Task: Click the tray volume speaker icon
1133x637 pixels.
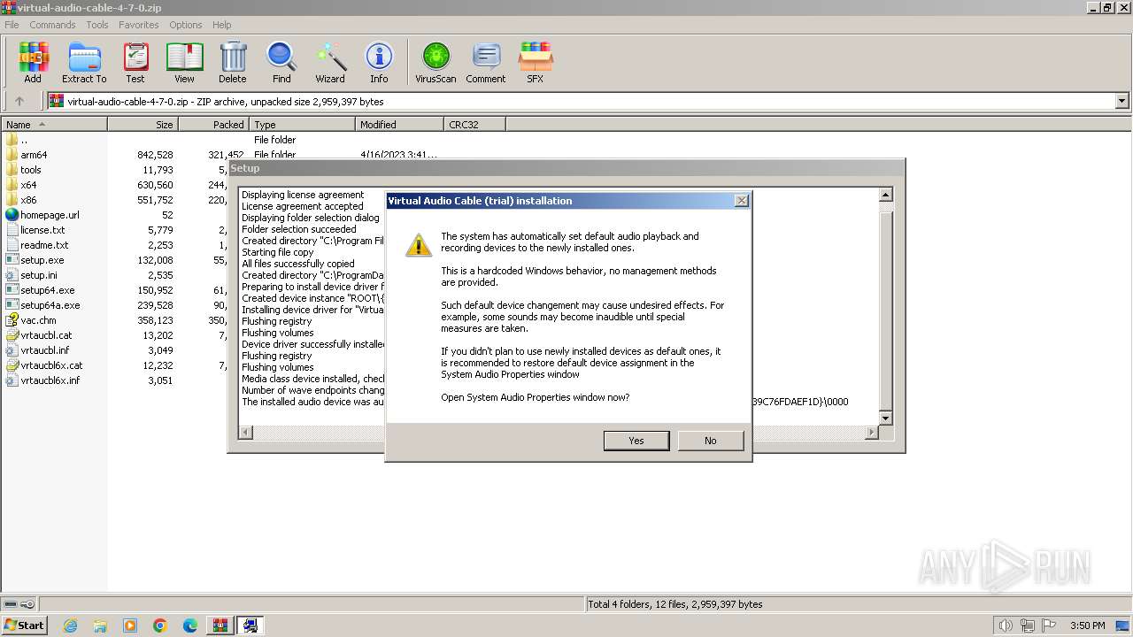Action: 1006,625
